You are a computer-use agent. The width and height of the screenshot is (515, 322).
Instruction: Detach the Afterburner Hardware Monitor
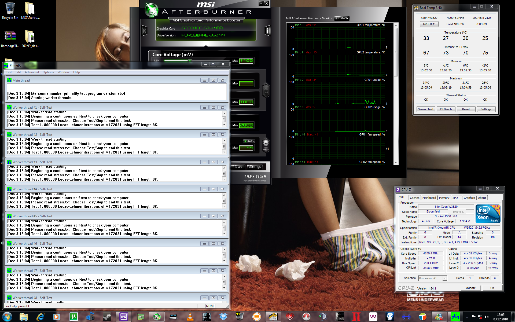point(341,18)
